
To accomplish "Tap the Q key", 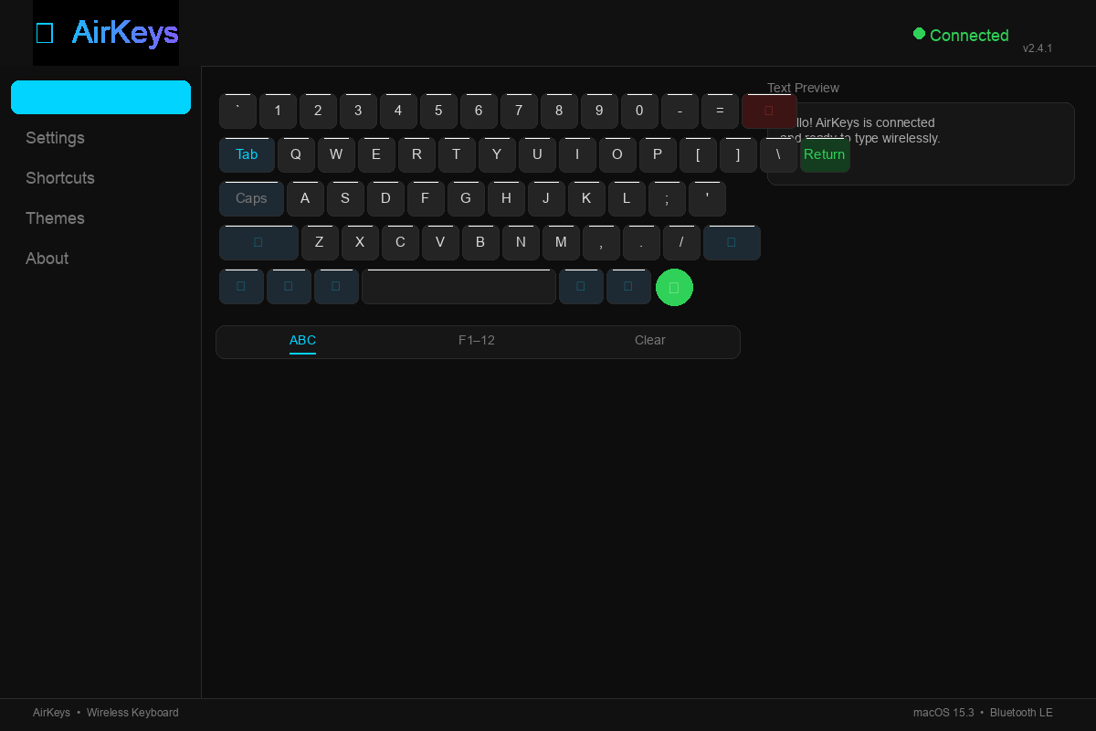I will [x=296, y=154].
